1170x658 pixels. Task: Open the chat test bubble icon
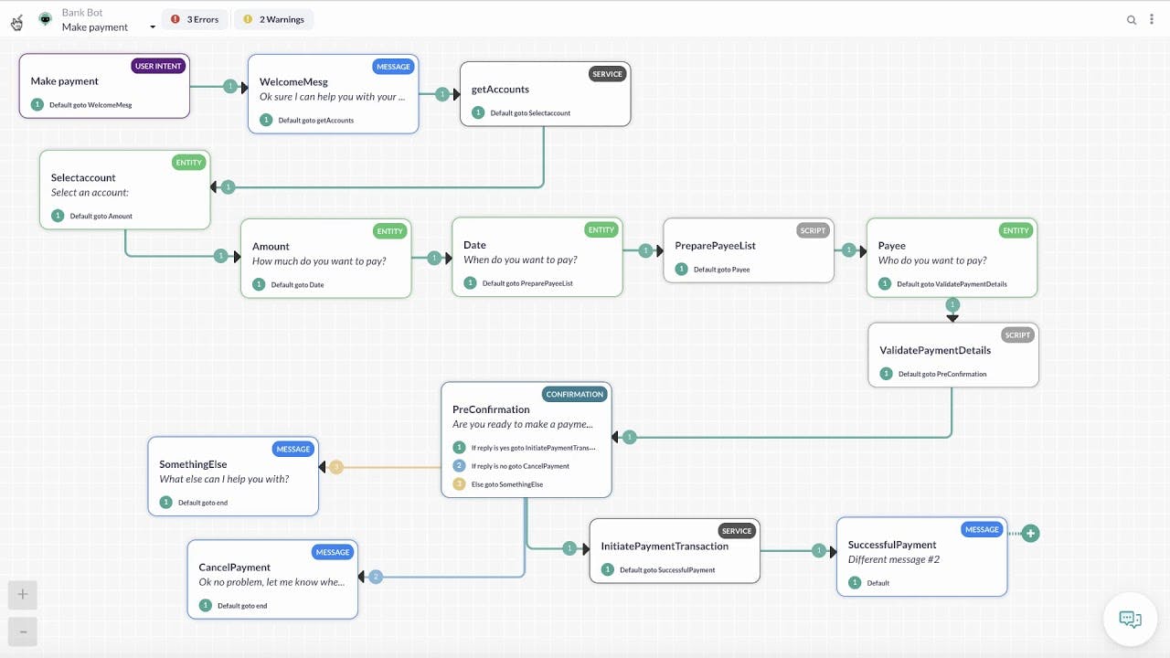coord(1131,620)
